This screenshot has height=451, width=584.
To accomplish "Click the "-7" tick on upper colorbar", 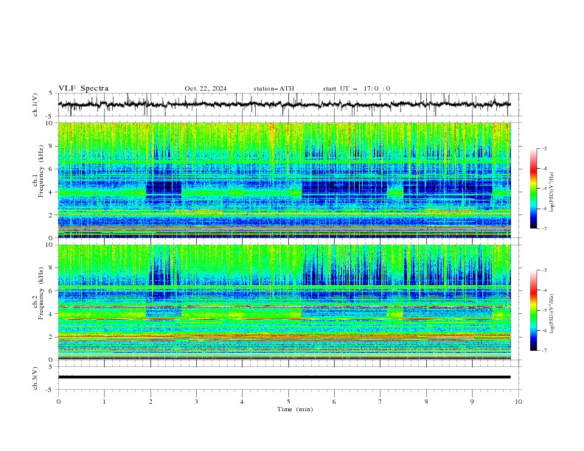I will [x=543, y=228].
